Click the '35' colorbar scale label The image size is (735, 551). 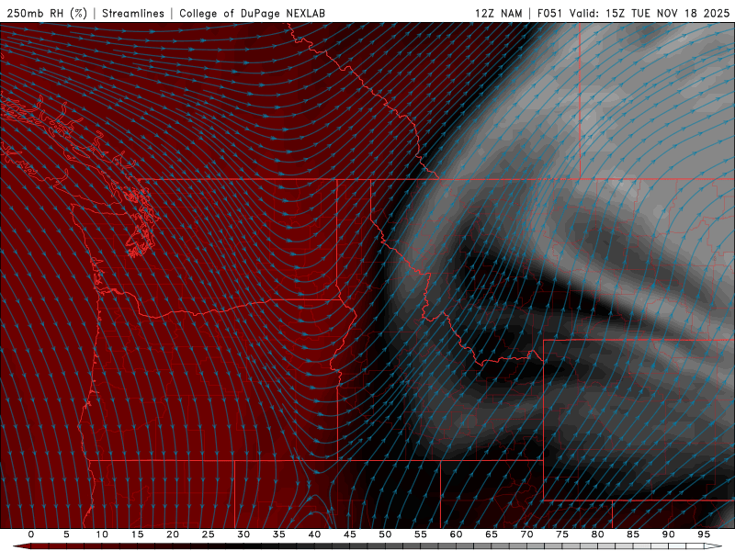279,534
